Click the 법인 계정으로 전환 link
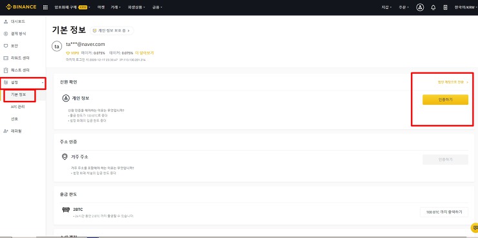Viewport: 478px width, 238px height. (x=453, y=82)
